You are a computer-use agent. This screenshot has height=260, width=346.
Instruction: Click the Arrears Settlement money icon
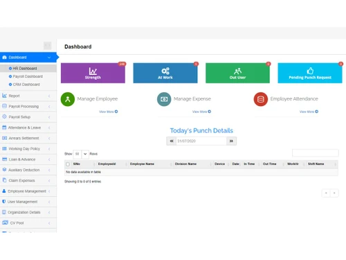click(4, 138)
